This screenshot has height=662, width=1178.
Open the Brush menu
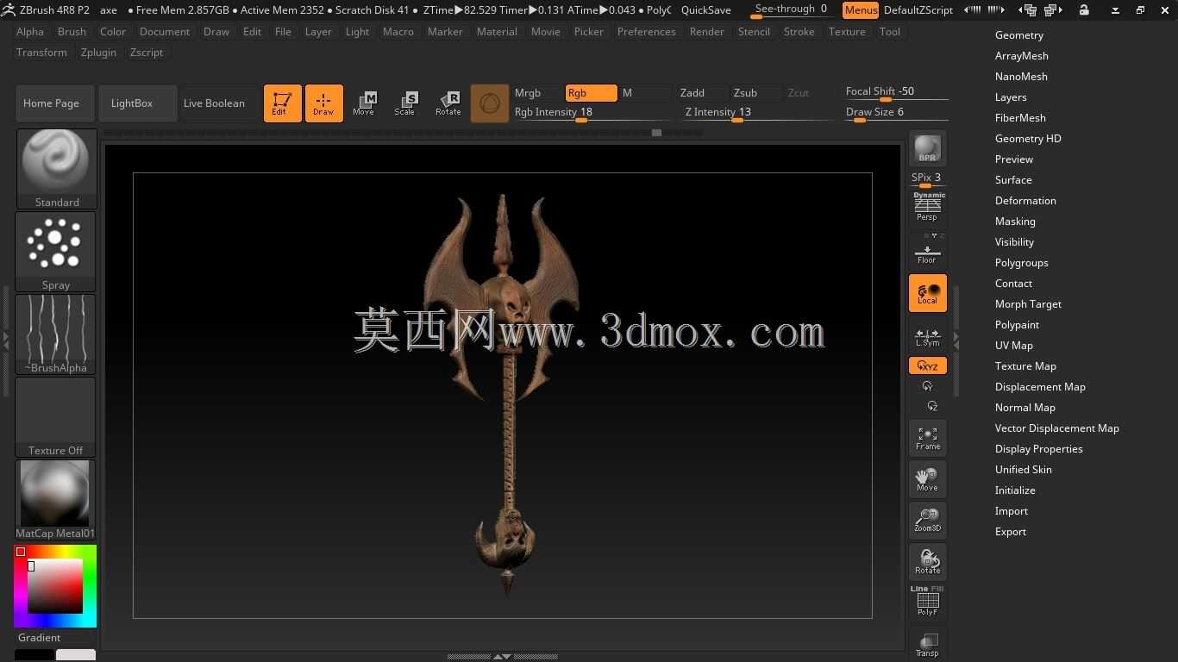tap(72, 32)
